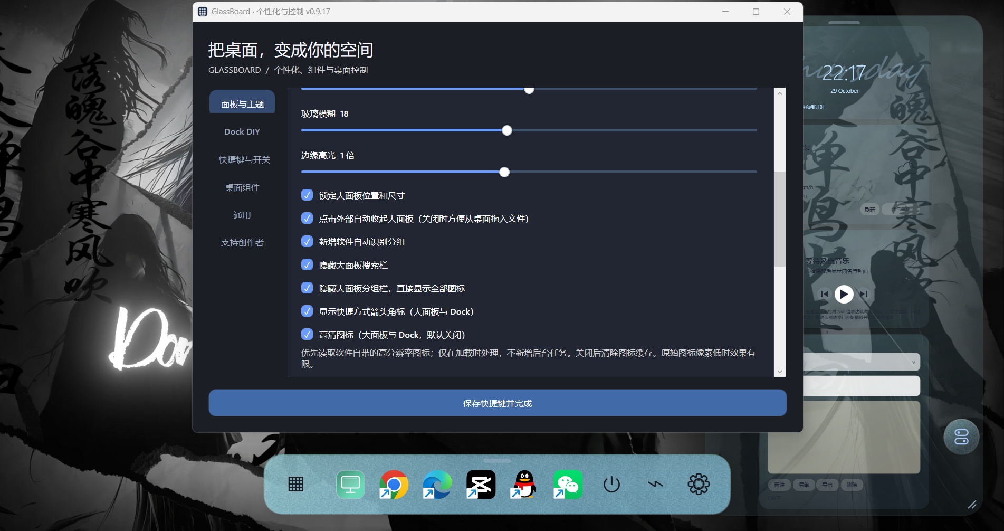Toggle 点击外部自动收起大面板 checkbox
The height and width of the screenshot is (531, 1004).
click(307, 219)
